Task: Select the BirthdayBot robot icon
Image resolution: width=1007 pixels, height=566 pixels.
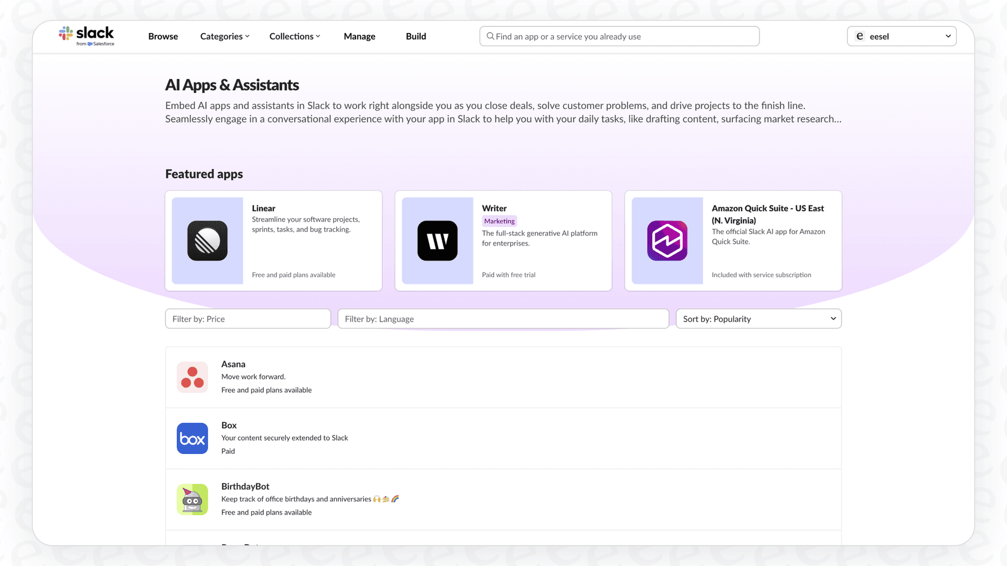Action: tap(192, 499)
